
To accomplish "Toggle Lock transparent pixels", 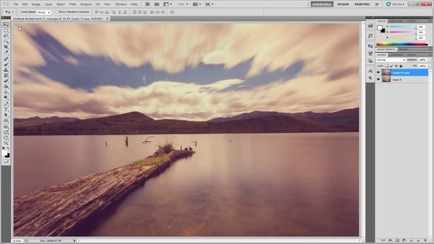I will 387,66.
